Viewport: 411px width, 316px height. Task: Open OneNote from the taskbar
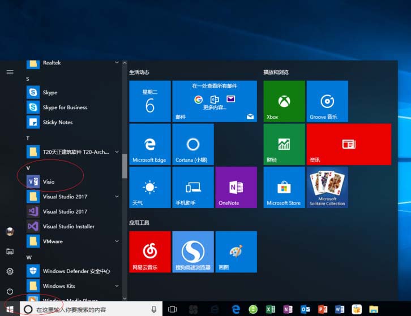288,309
